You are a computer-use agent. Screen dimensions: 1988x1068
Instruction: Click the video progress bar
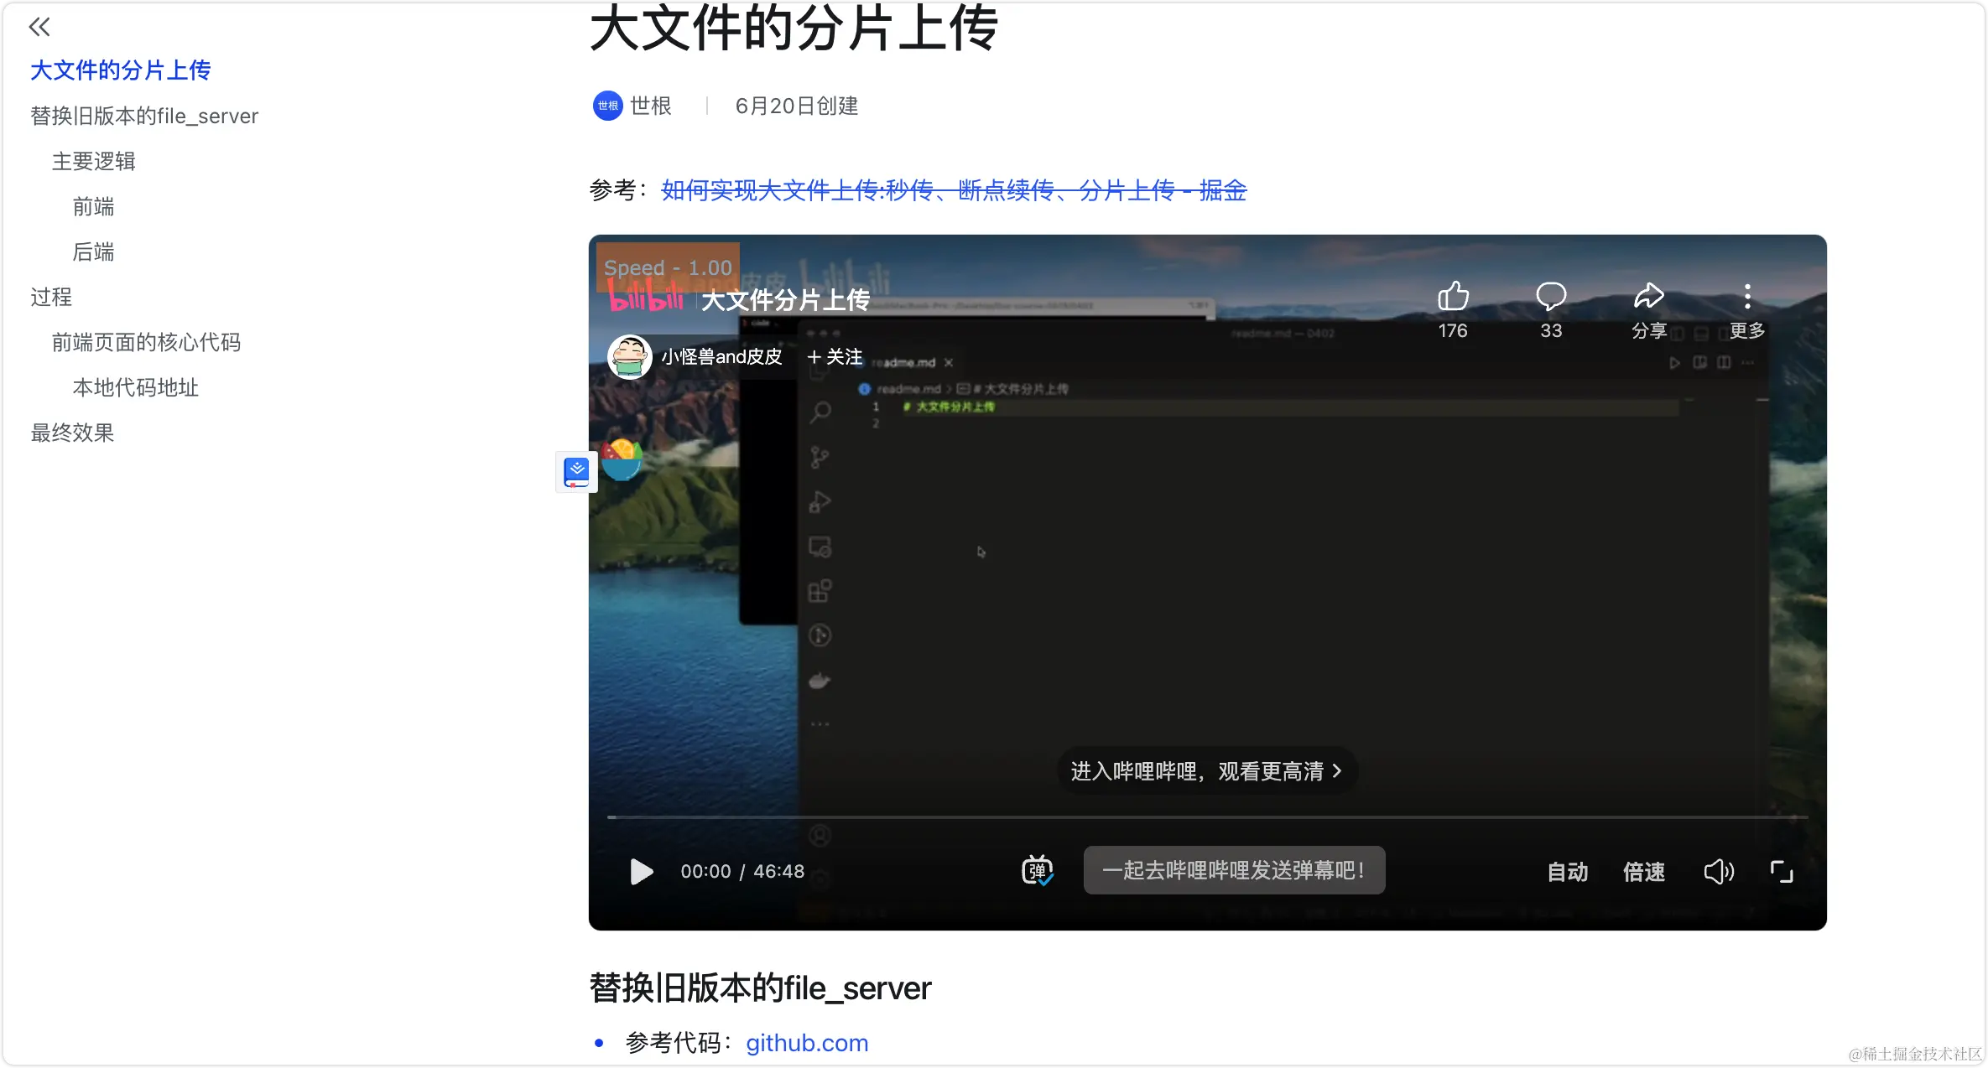(1208, 818)
